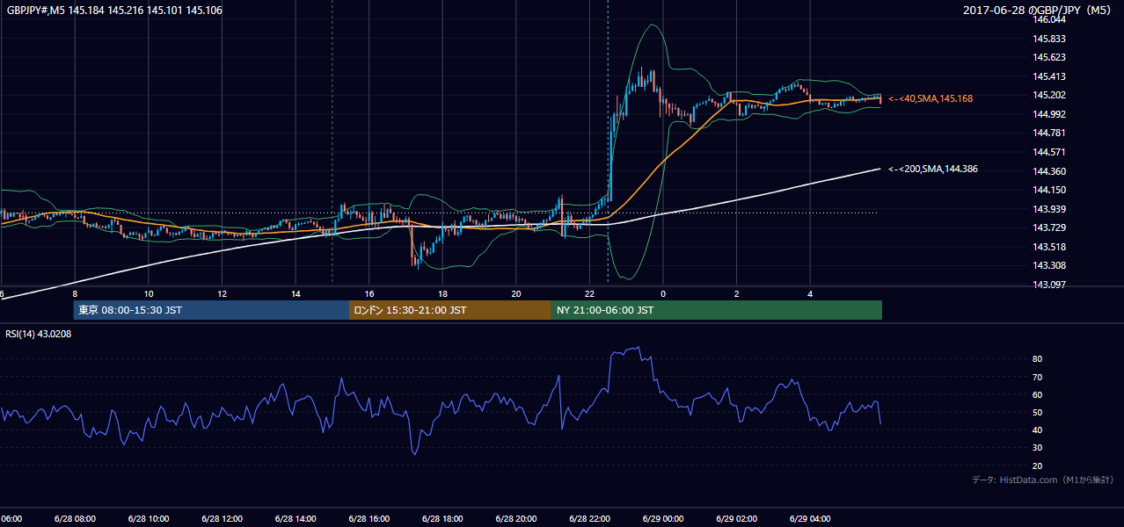1124x527 pixels.
Task: Click hour tick 16 under the price chart
Action: tap(369, 294)
